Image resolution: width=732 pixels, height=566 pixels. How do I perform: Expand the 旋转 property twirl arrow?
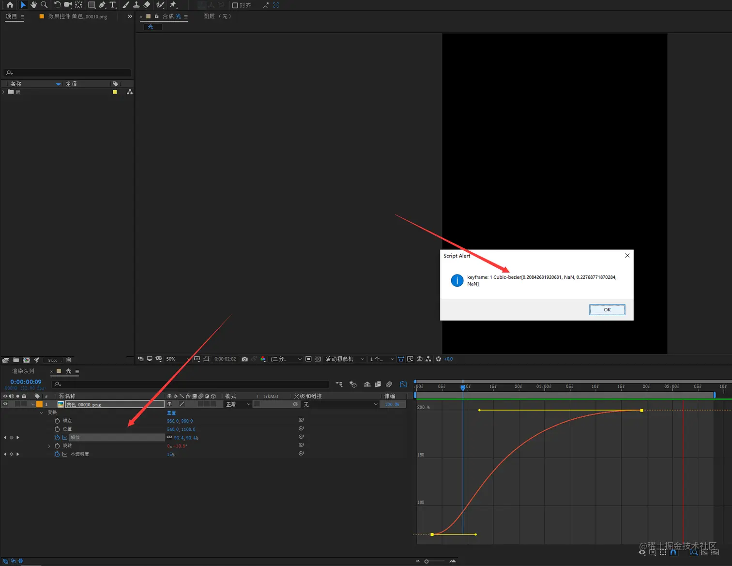click(x=49, y=446)
